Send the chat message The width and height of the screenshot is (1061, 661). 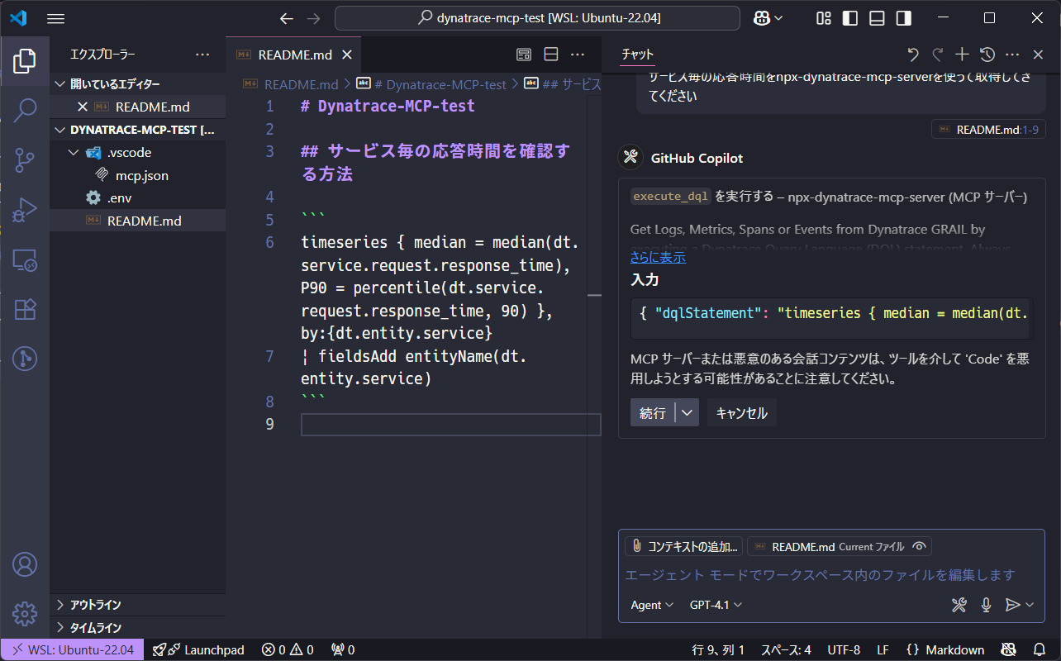point(1012,605)
